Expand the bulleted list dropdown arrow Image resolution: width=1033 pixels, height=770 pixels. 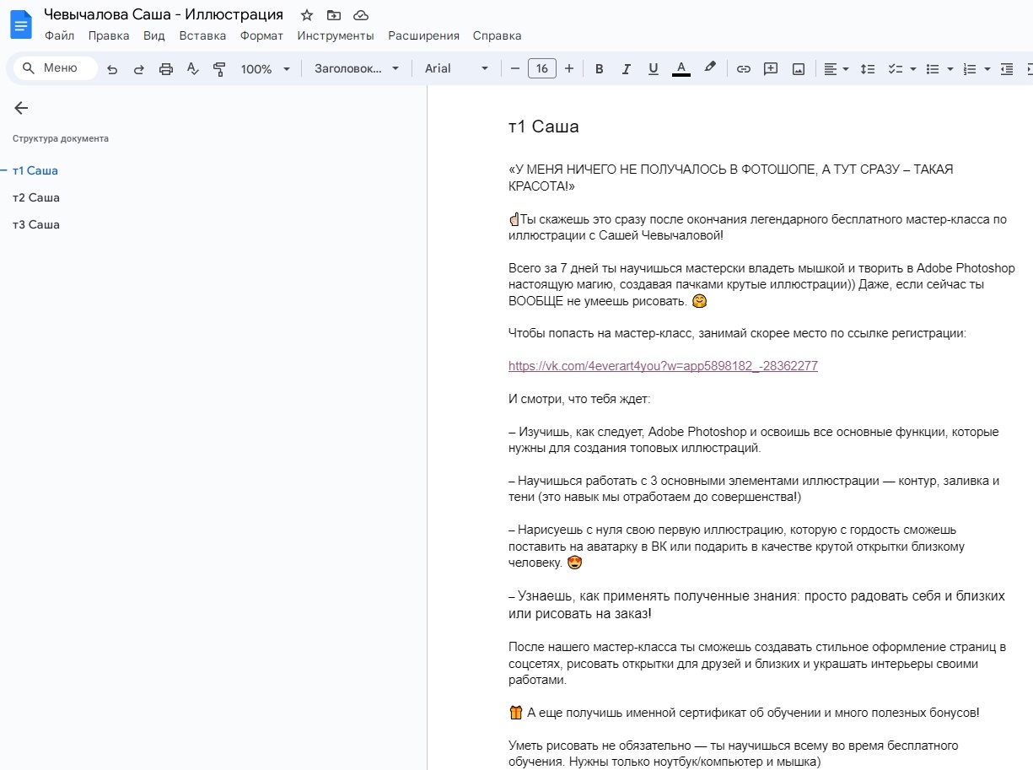(x=950, y=69)
